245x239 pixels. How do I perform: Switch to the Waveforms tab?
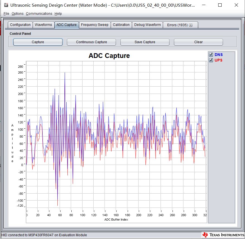click(x=43, y=25)
